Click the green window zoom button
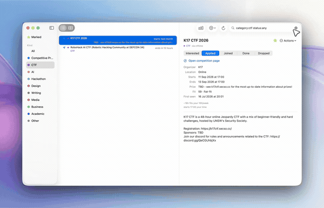The height and width of the screenshot is (208, 324). [x=38, y=28]
